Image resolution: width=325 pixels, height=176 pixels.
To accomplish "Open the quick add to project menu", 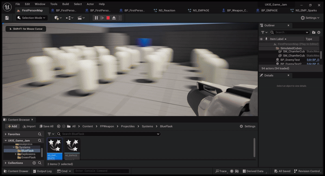I will [57, 18].
